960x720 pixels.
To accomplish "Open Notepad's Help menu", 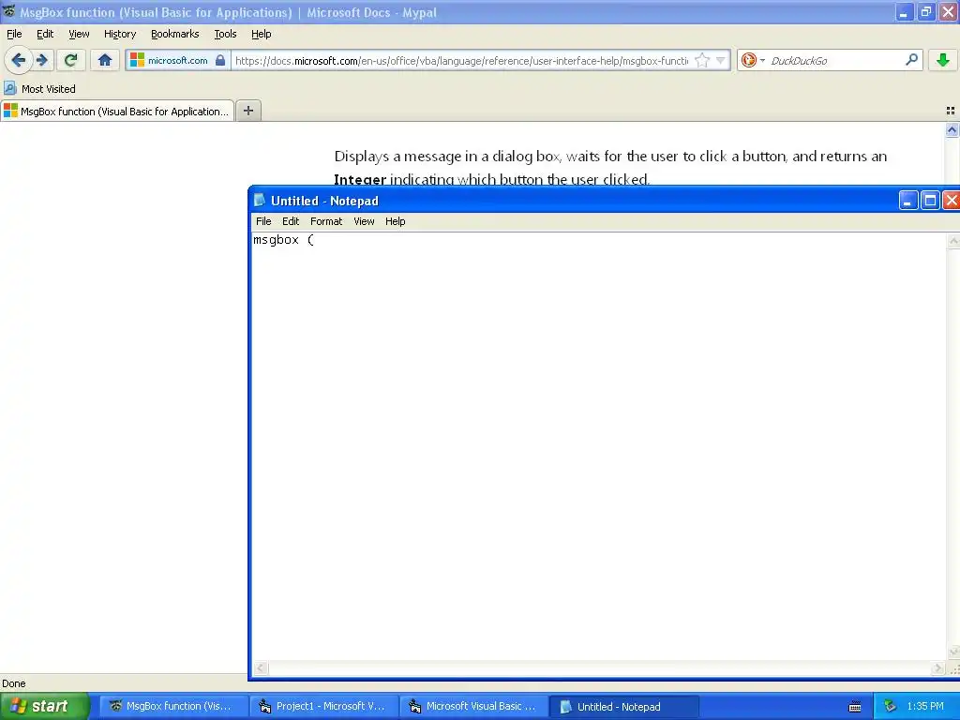I will pyautogui.click(x=396, y=221).
